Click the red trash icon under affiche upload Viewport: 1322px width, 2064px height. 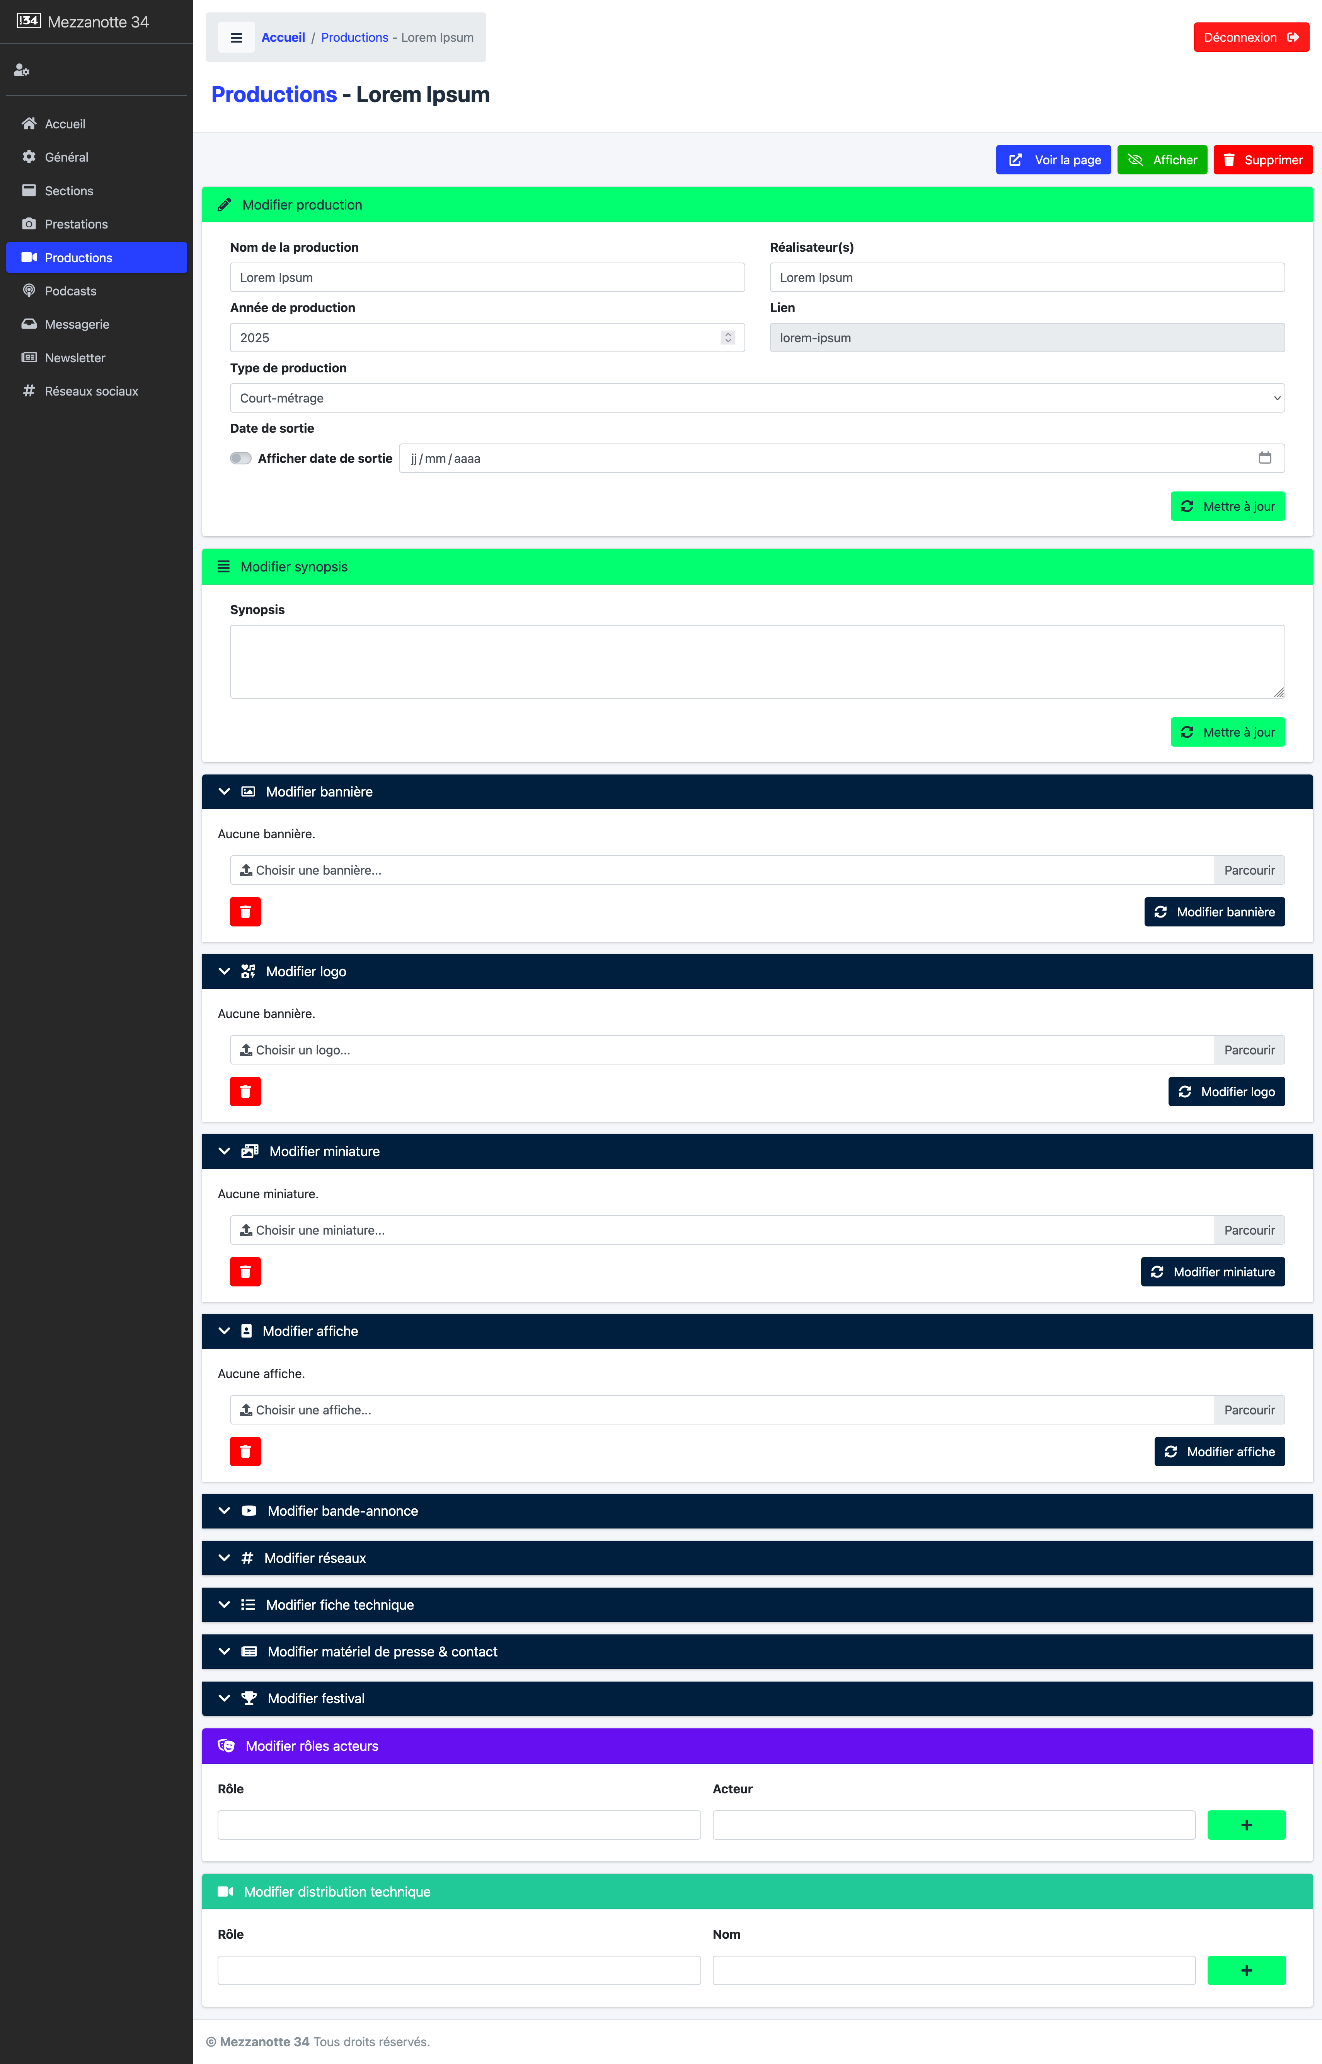coord(245,1451)
